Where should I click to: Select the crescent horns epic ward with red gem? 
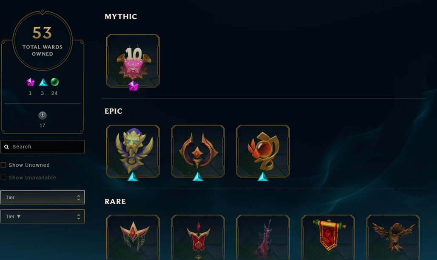coord(198,151)
